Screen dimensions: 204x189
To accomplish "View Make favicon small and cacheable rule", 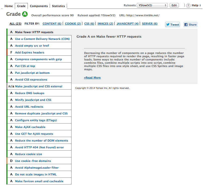I will (39, 181).
